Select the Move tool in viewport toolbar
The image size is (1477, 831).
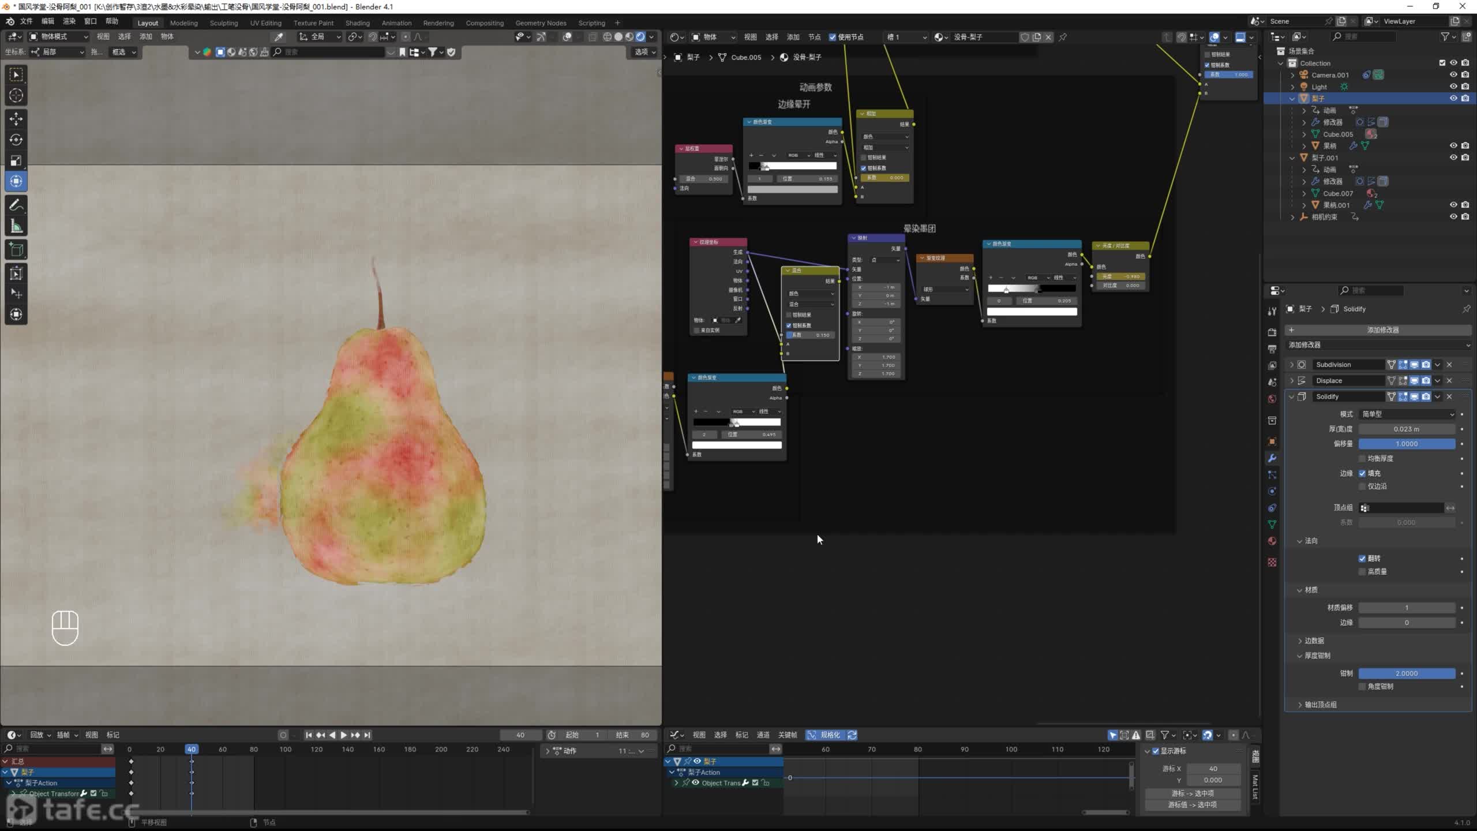point(16,119)
